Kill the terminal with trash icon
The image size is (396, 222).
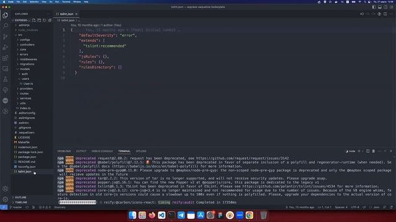374,151
